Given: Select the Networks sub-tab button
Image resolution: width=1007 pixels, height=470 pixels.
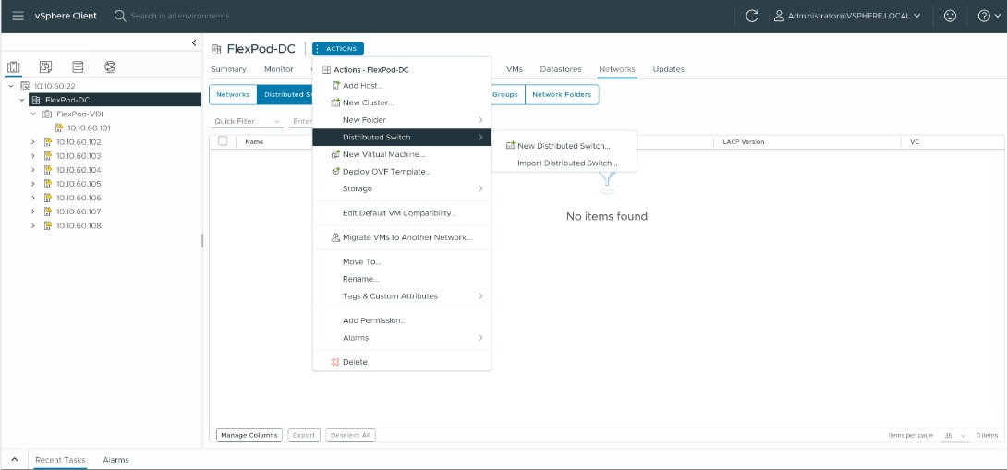Looking at the screenshot, I should (x=233, y=94).
